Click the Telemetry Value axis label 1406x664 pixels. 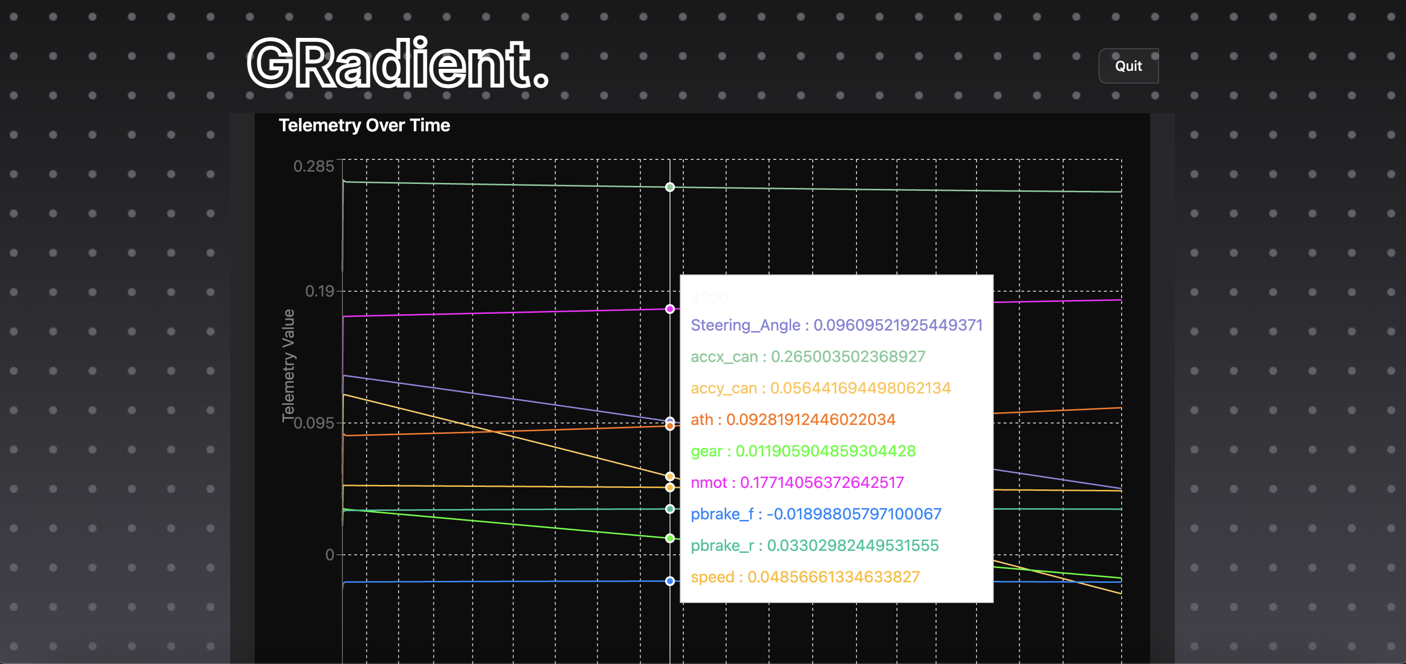[288, 365]
